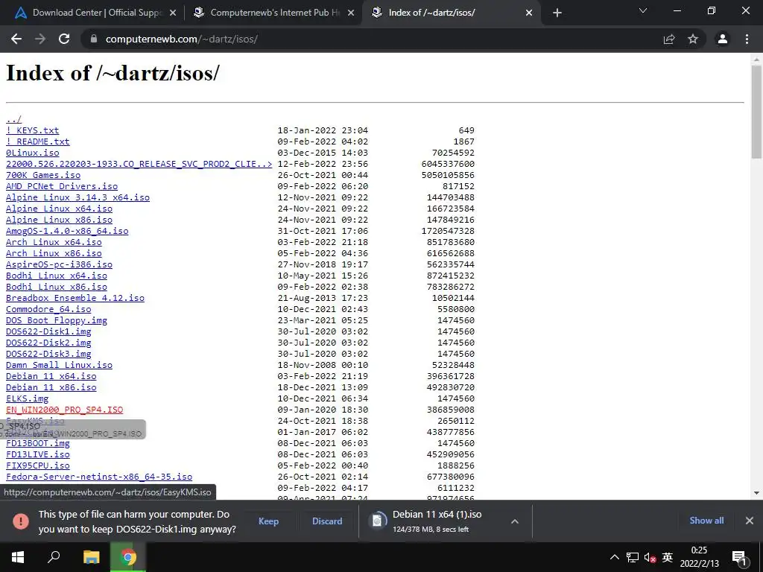
Task: Bookmark this page with star icon
Action: coord(693,39)
